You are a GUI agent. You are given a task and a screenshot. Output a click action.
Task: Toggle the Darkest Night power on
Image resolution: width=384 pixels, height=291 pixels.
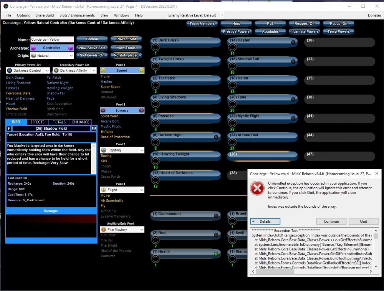216,137
